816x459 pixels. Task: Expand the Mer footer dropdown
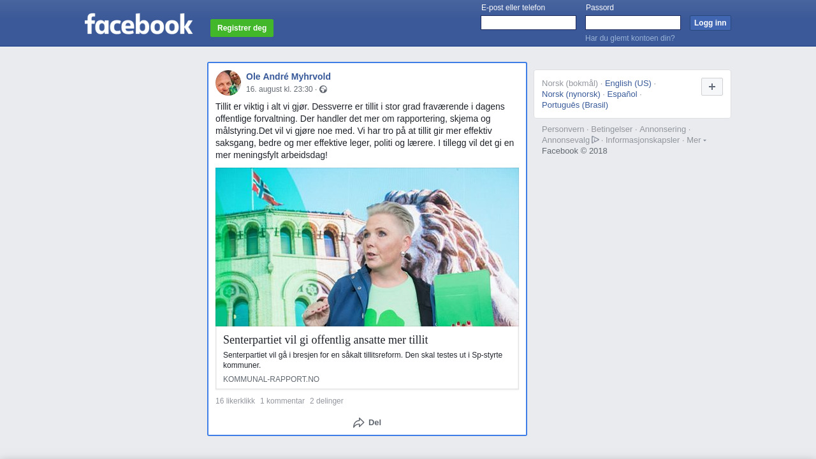pos(696,140)
